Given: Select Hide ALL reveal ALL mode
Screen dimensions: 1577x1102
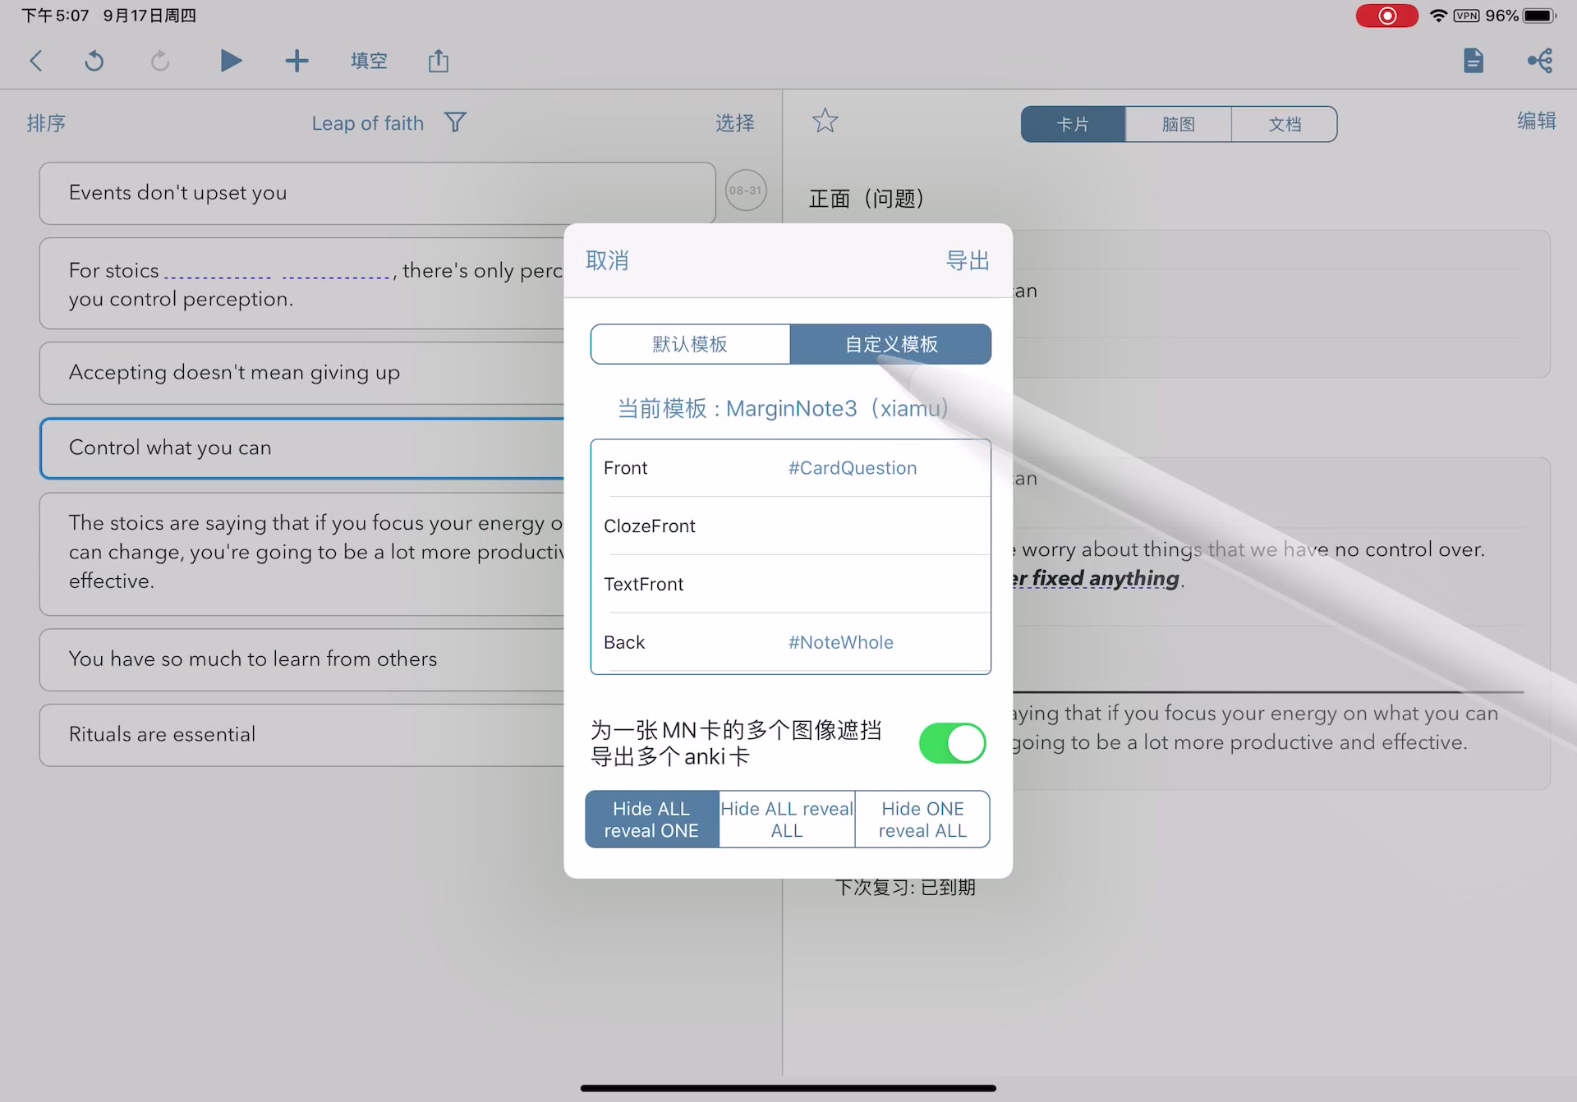Looking at the screenshot, I should coord(786,819).
